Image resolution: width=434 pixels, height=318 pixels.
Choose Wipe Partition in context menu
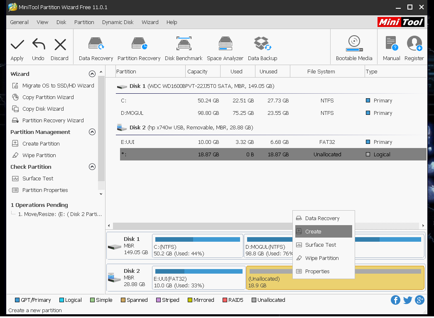324,258
